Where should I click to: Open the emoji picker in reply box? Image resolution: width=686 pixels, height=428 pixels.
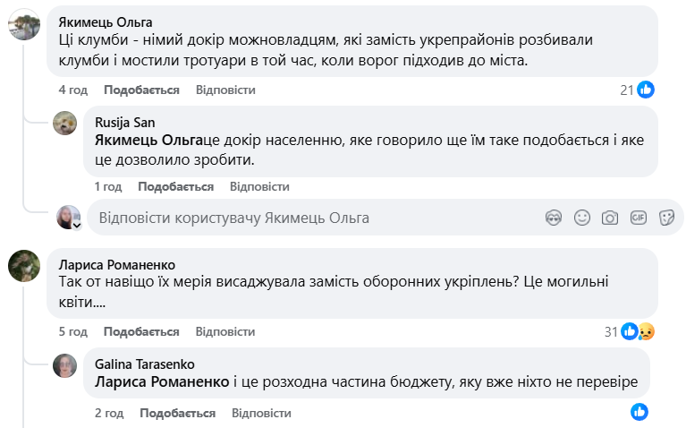(x=582, y=218)
